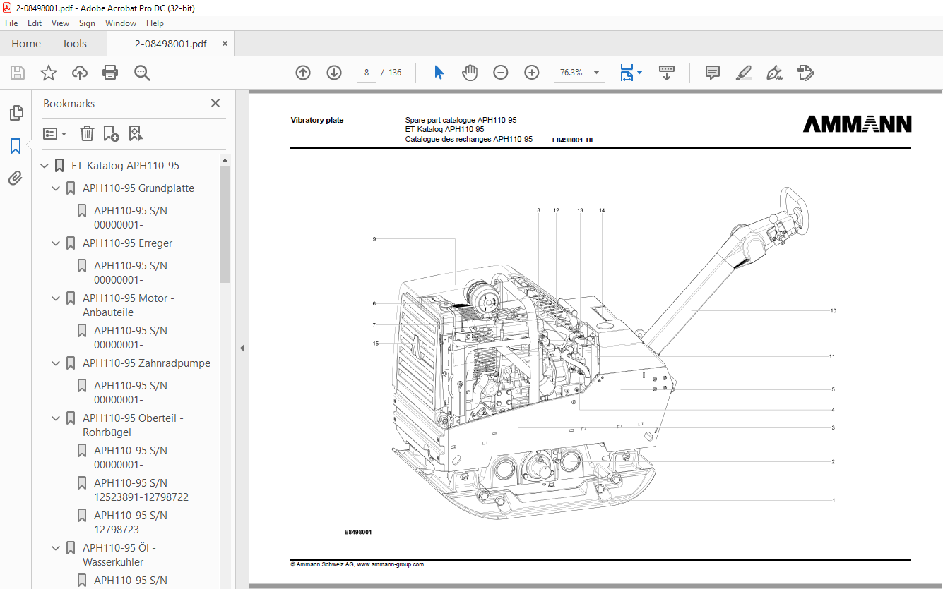Collapse APH110-95 Grundplatte bookmark node
The image size is (943, 589).
[56, 188]
